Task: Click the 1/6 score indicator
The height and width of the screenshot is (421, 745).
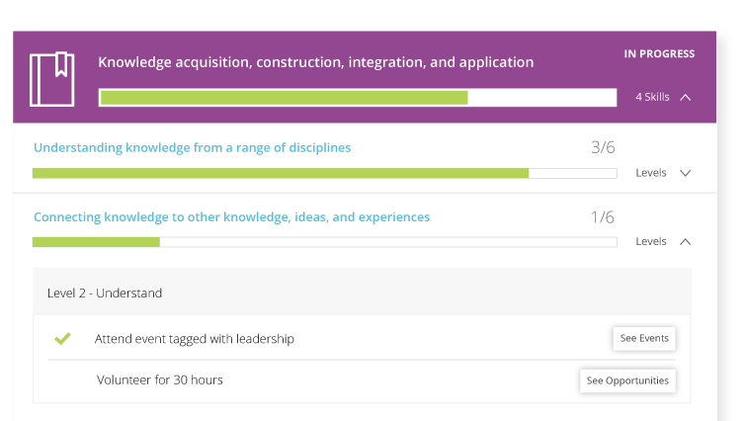Action: [603, 217]
